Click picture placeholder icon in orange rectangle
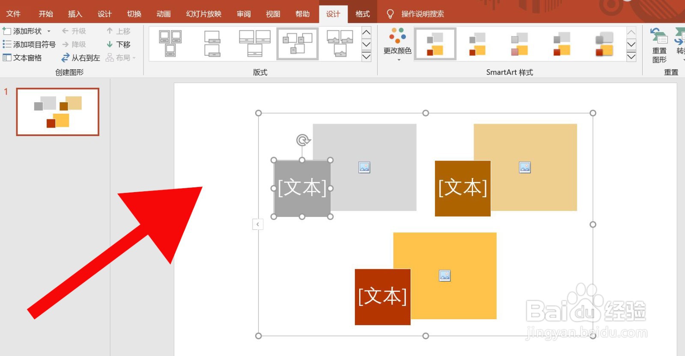This screenshot has width=685, height=356. (x=445, y=276)
